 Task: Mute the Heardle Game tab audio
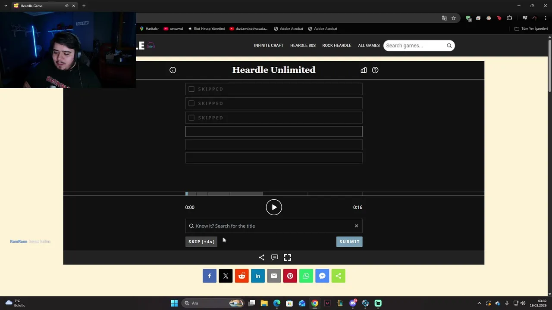click(x=66, y=6)
